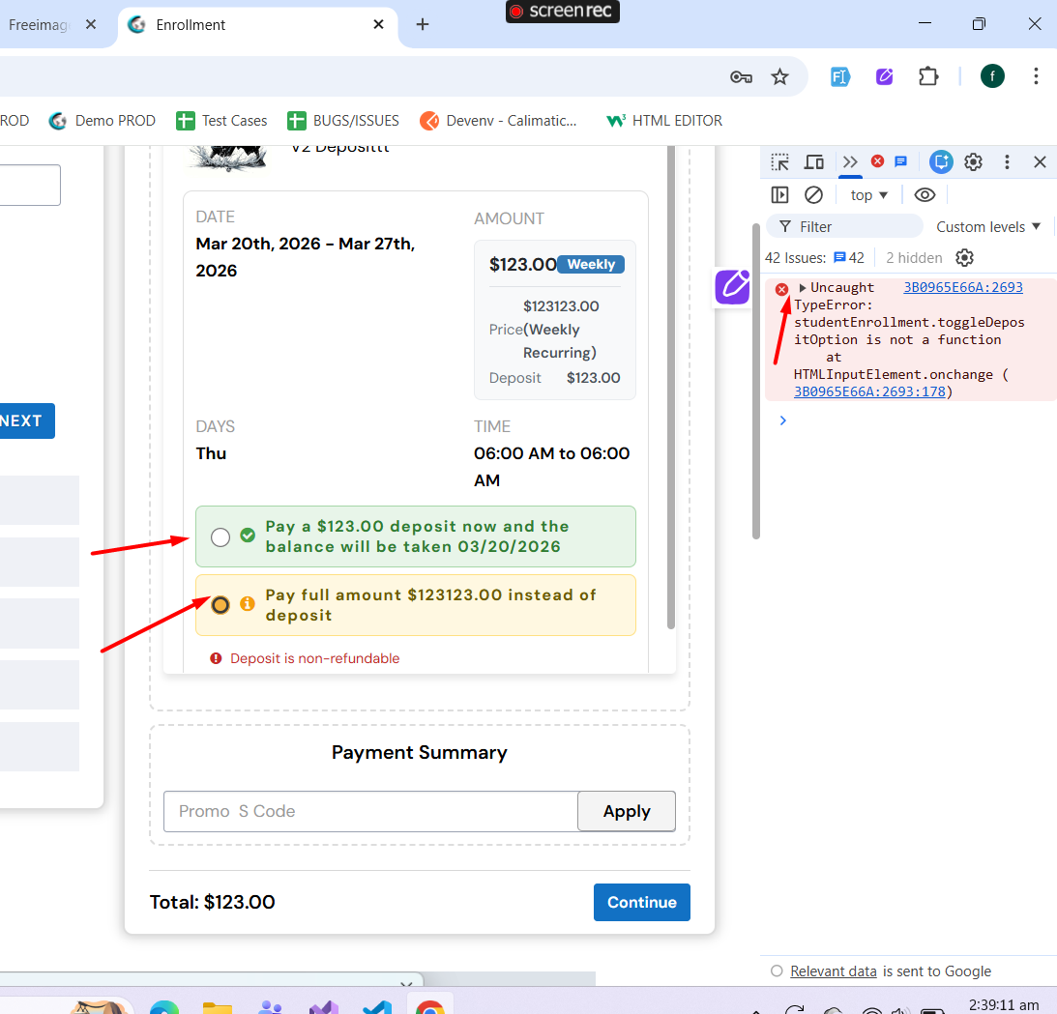Click the FI extension icon
The height and width of the screenshot is (1014, 1057).
(840, 76)
